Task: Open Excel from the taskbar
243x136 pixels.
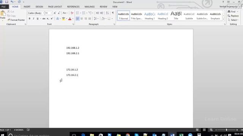Action: click(181, 135)
